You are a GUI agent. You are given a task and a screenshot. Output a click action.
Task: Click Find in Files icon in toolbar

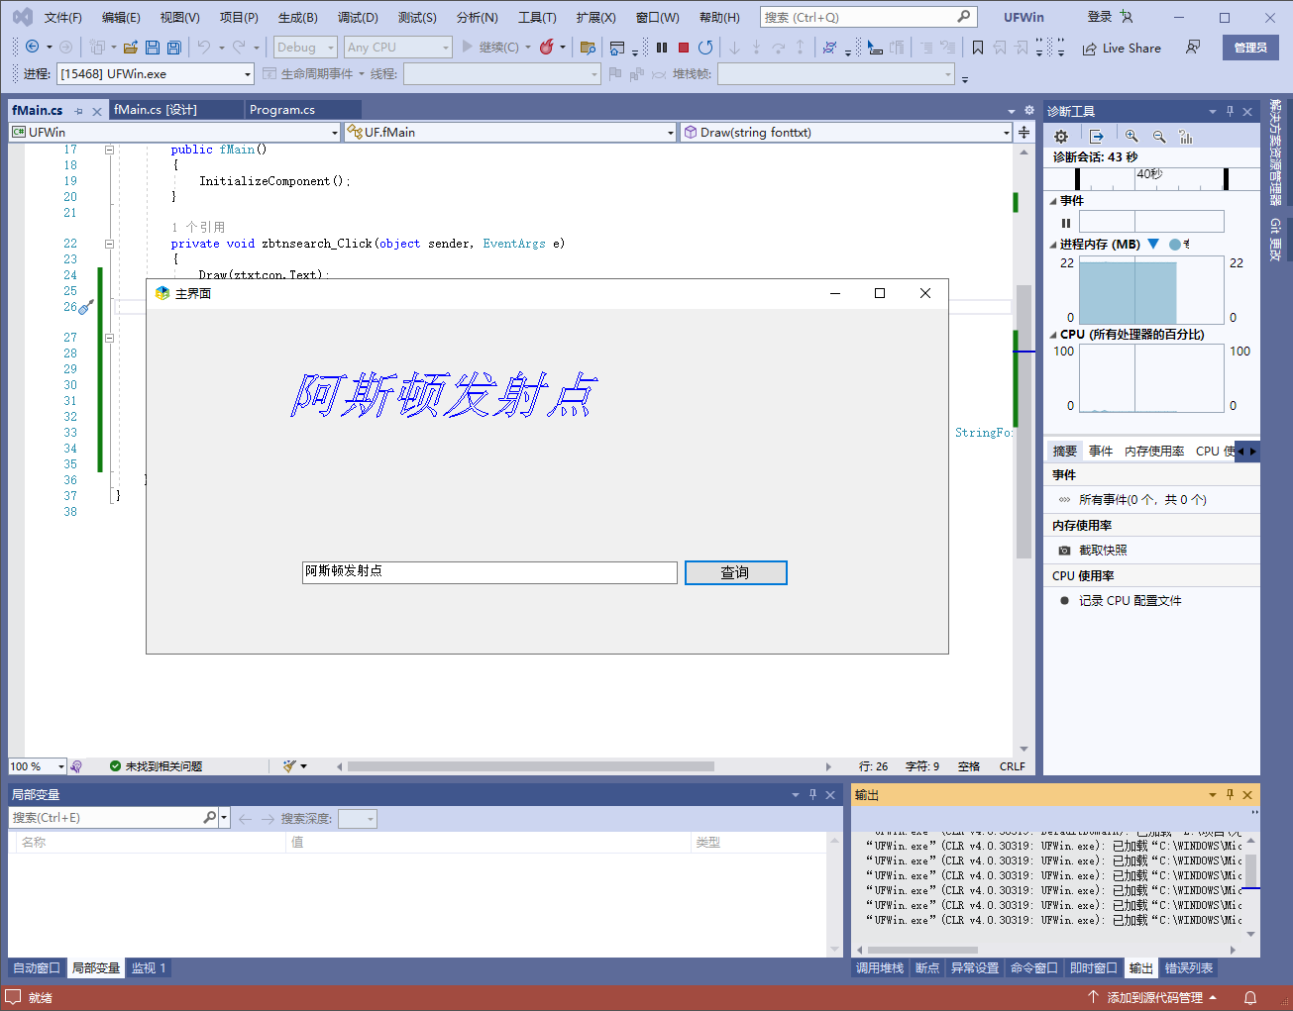coord(588,48)
